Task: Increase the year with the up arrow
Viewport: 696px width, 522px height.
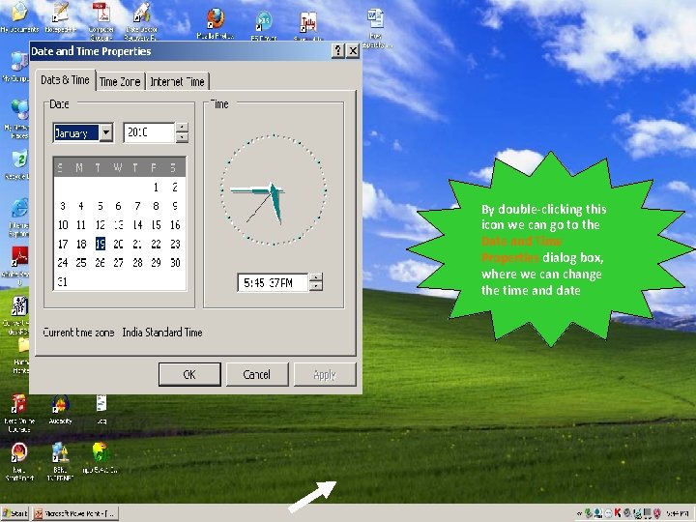Action: tap(182, 128)
